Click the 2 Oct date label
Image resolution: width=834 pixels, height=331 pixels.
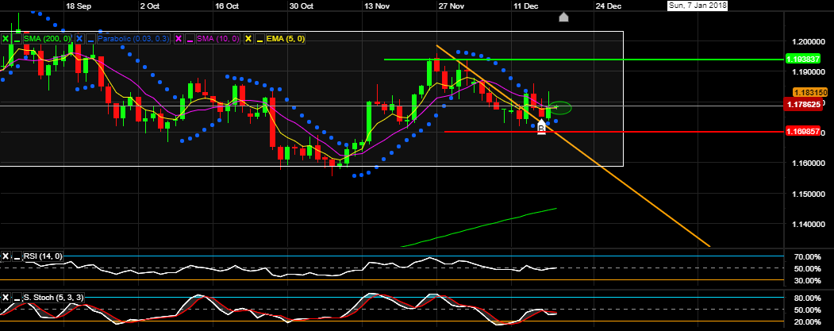pos(149,6)
